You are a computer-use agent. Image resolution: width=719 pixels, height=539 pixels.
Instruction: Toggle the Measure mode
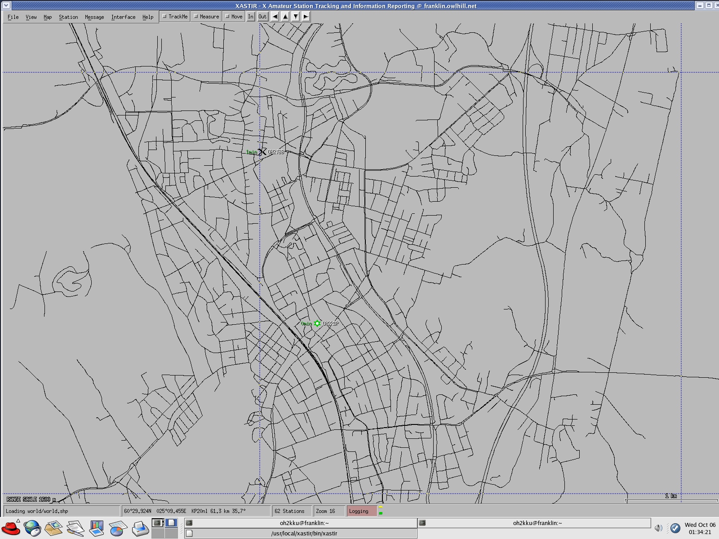click(x=206, y=17)
